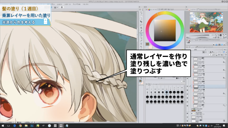
Task: Collapse the tool palette dock arrows
Action: pyautogui.click(x=139, y=7)
